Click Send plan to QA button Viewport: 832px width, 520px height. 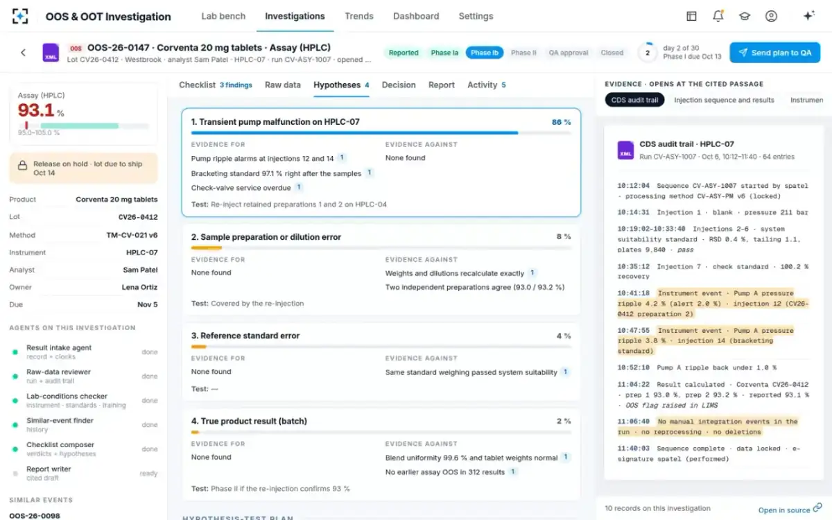774,53
